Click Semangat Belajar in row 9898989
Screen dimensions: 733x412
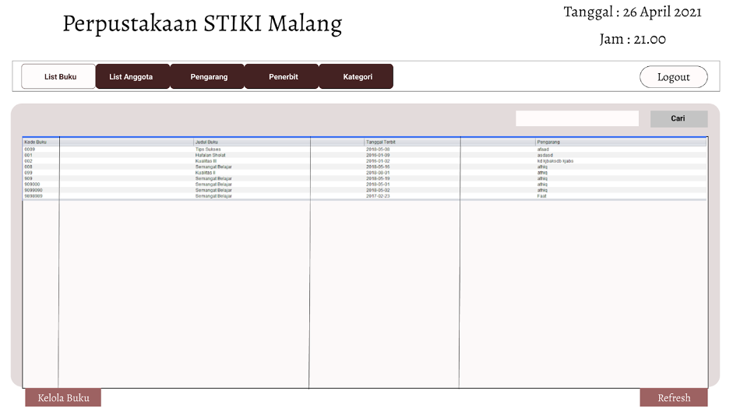[213, 196]
